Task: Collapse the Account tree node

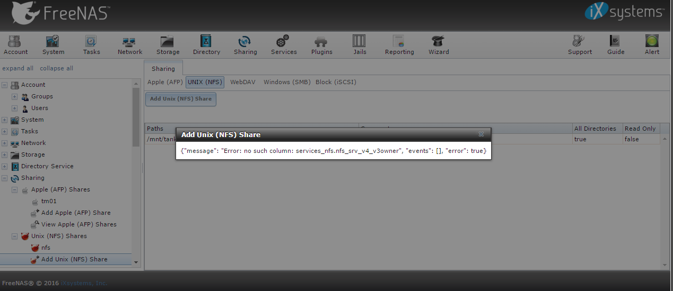Action: tap(5, 85)
